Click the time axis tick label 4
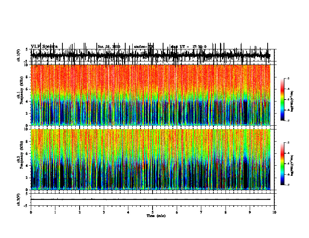 (x=128, y=212)
